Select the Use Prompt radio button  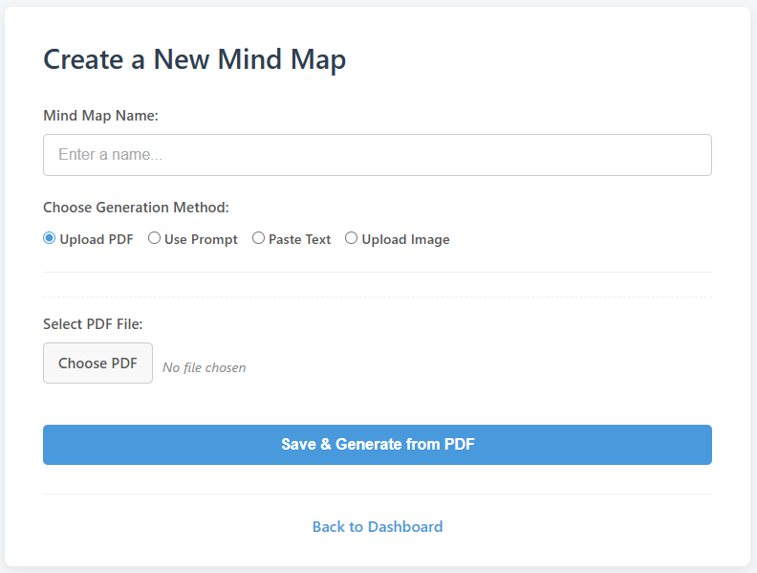coord(154,238)
